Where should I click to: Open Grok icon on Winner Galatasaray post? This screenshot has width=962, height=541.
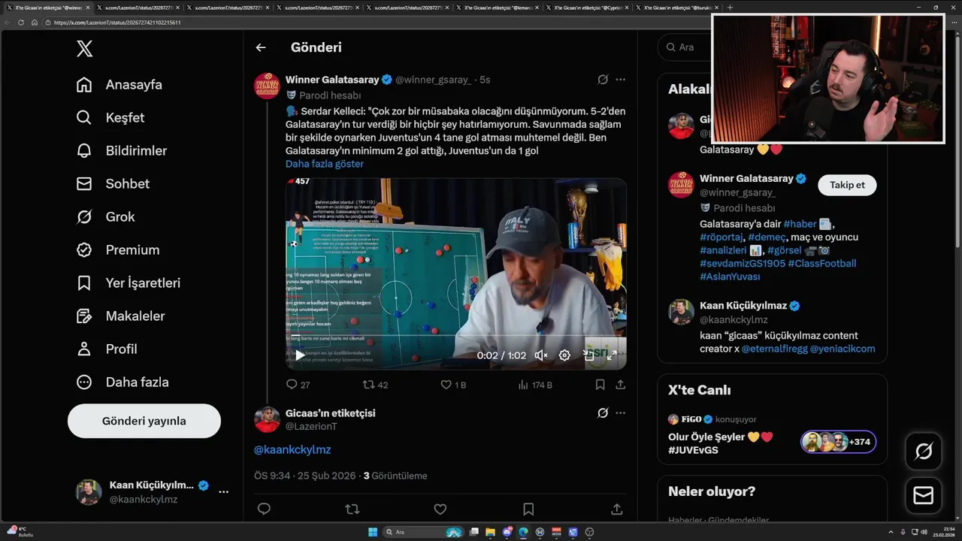pyautogui.click(x=603, y=80)
